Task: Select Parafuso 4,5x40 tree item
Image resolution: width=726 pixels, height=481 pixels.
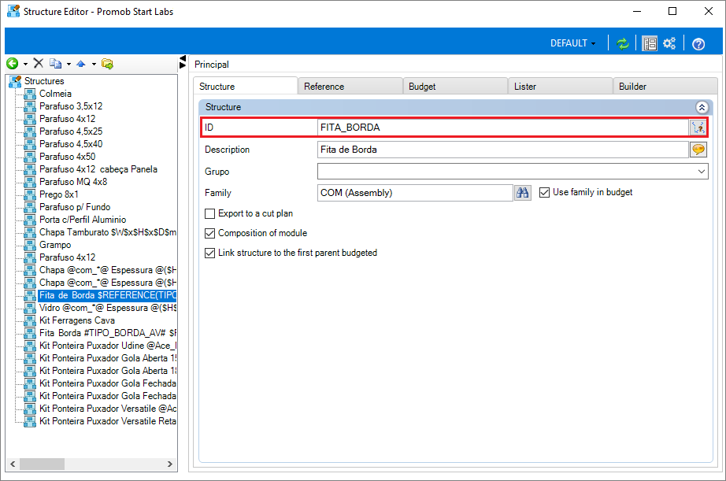Action: tap(71, 144)
